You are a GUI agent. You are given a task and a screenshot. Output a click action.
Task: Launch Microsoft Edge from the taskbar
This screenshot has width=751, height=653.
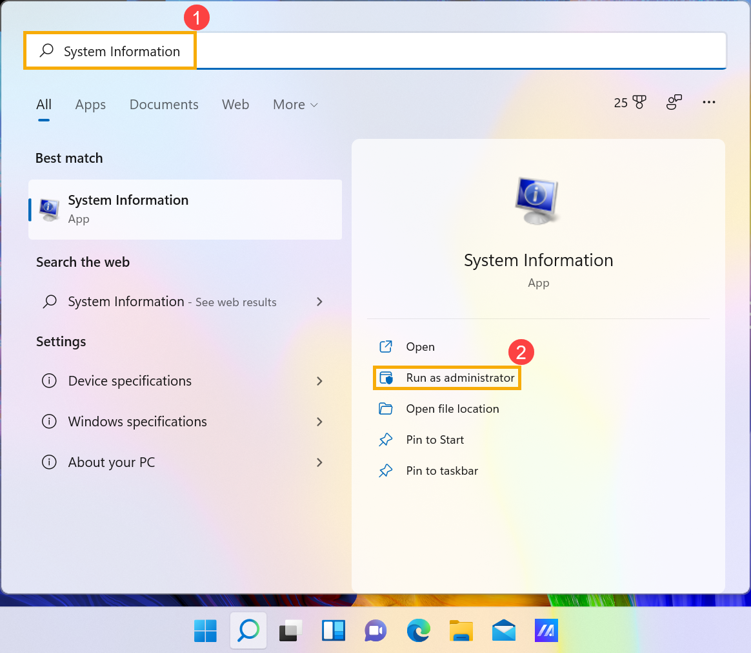419,630
